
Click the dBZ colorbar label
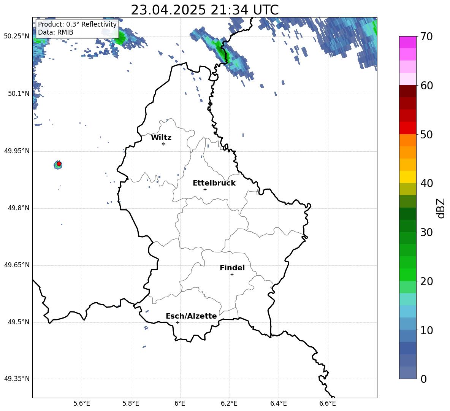(x=440, y=208)
